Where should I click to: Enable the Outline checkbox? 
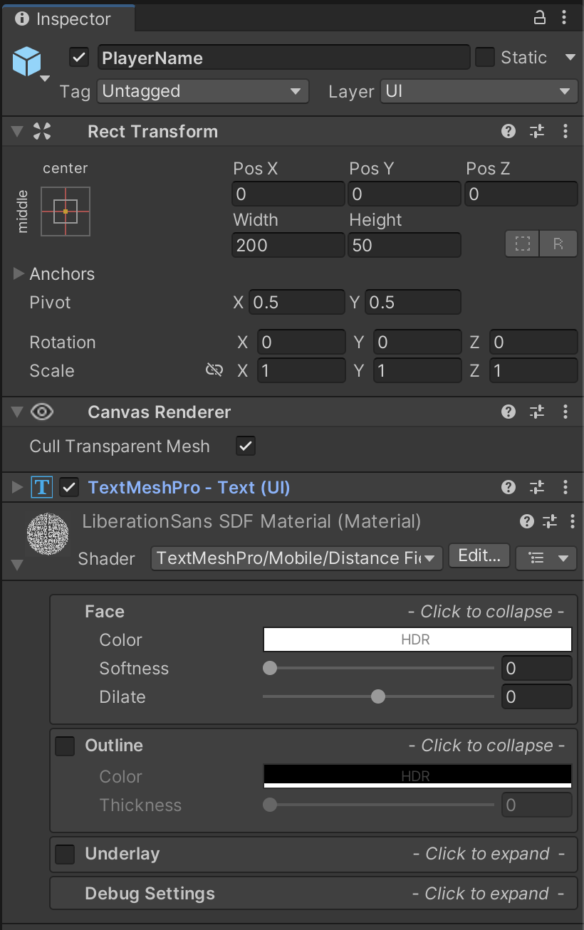(65, 746)
